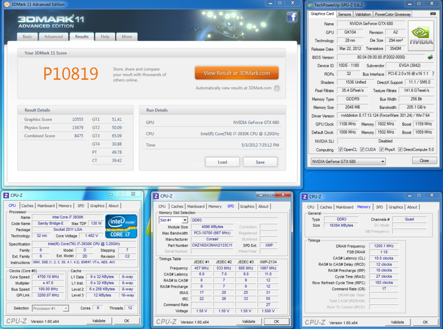
Task: Click the GPU Clock value 1106 MHz
Action: tap(347, 124)
